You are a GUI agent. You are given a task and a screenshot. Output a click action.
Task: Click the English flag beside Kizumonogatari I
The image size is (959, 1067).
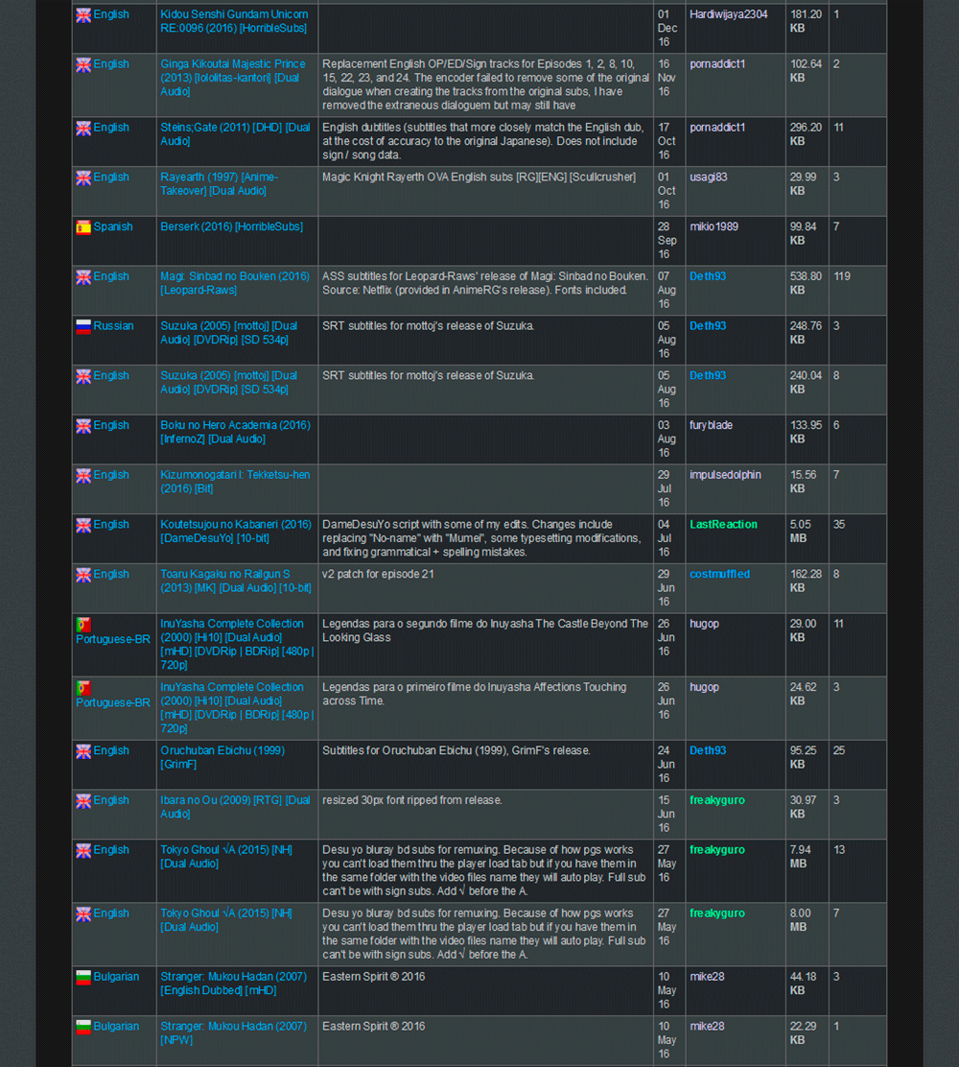click(x=83, y=476)
